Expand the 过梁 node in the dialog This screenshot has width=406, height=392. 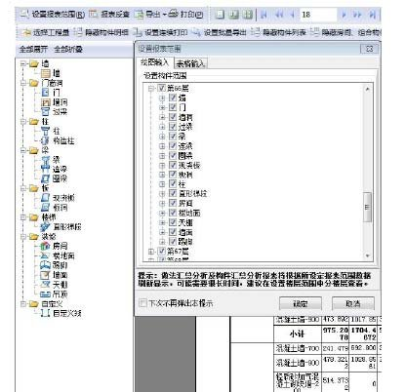click(x=162, y=127)
